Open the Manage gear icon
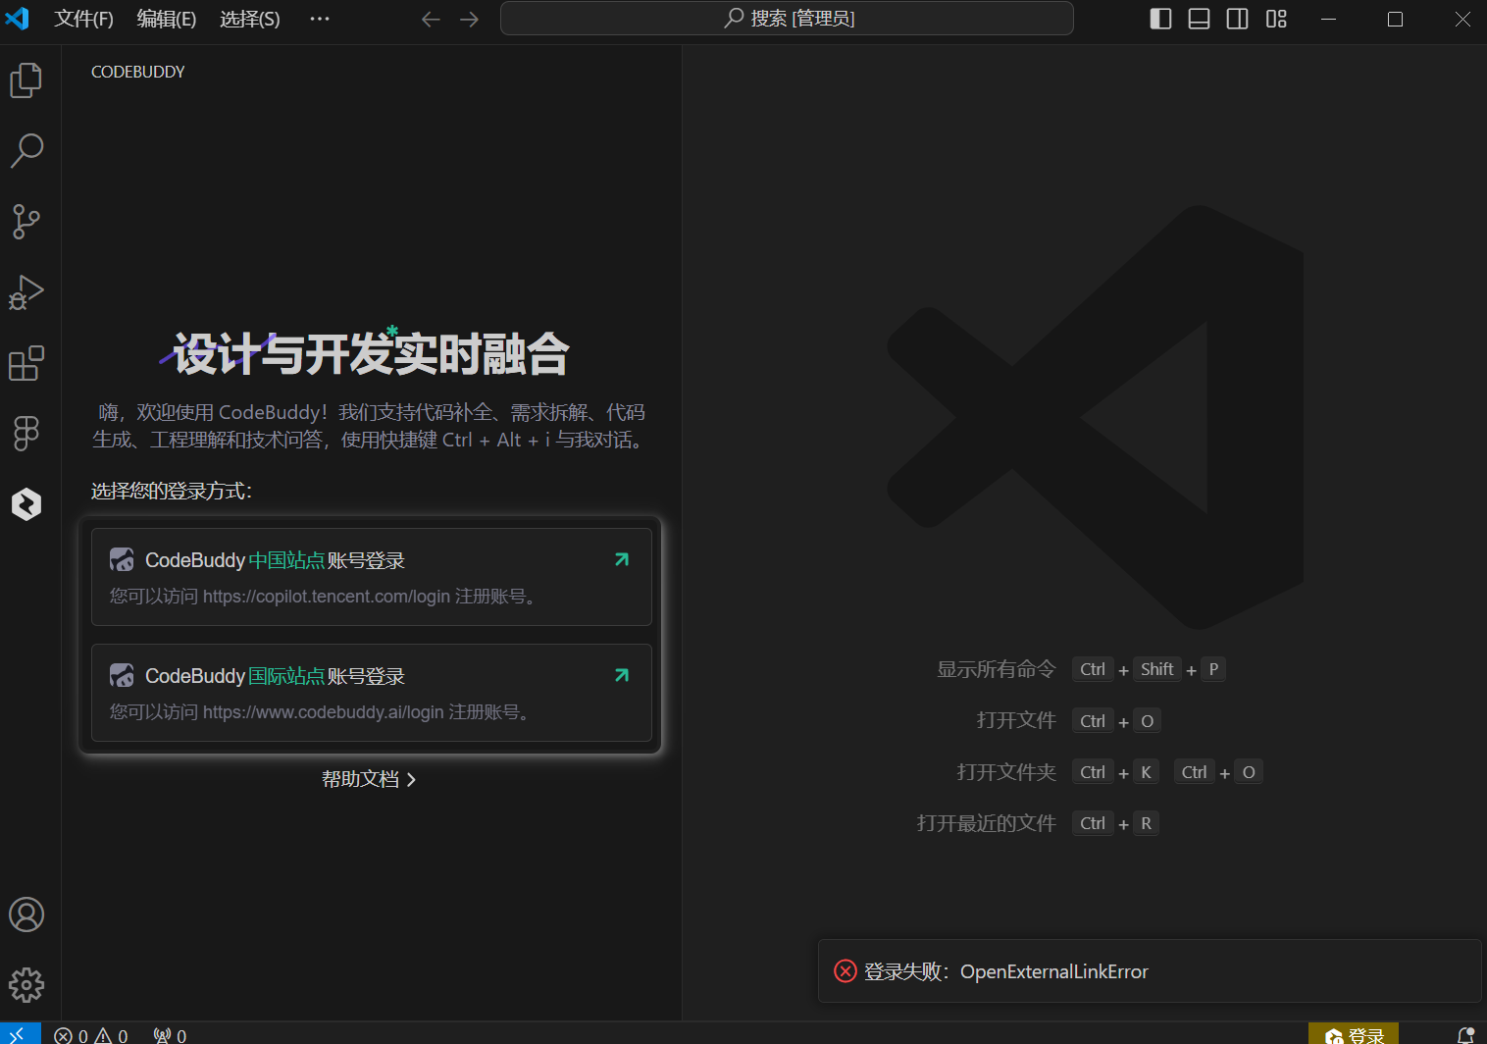This screenshot has height=1044, width=1487. tap(26, 985)
